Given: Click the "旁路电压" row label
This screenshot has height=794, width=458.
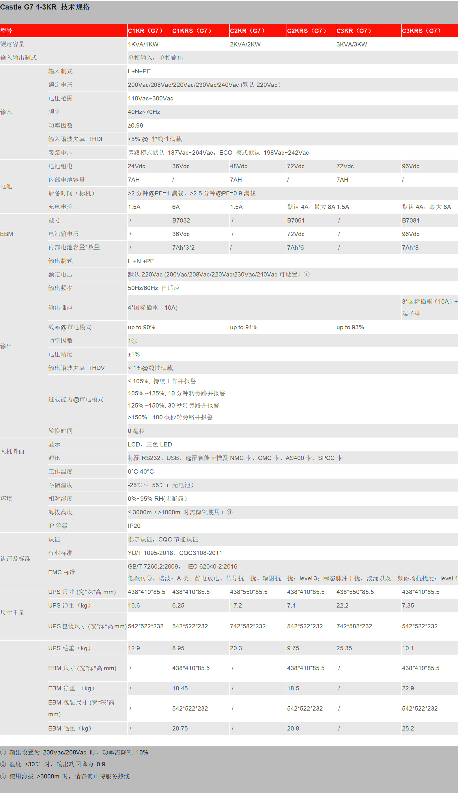Looking at the screenshot, I should [60, 153].
